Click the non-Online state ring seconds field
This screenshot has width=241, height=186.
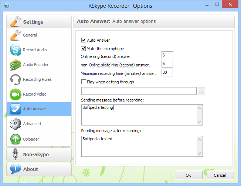(167, 64)
